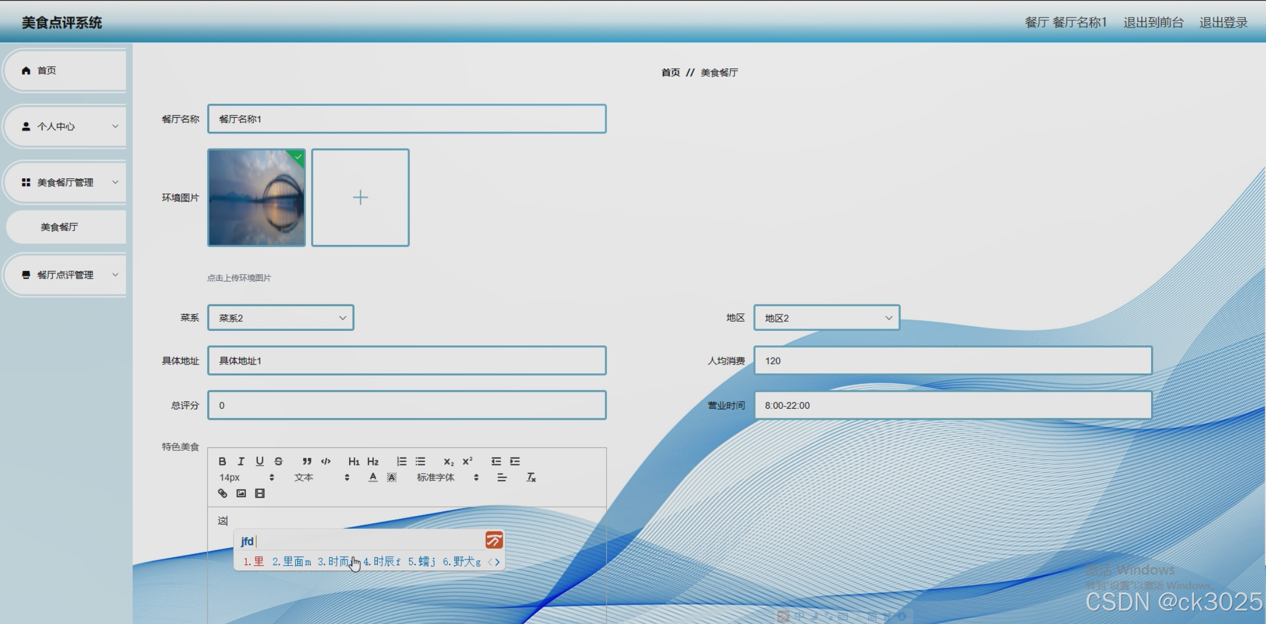The width and height of the screenshot is (1266, 624).
Task: Insert an ordered numbered list
Action: (401, 461)
